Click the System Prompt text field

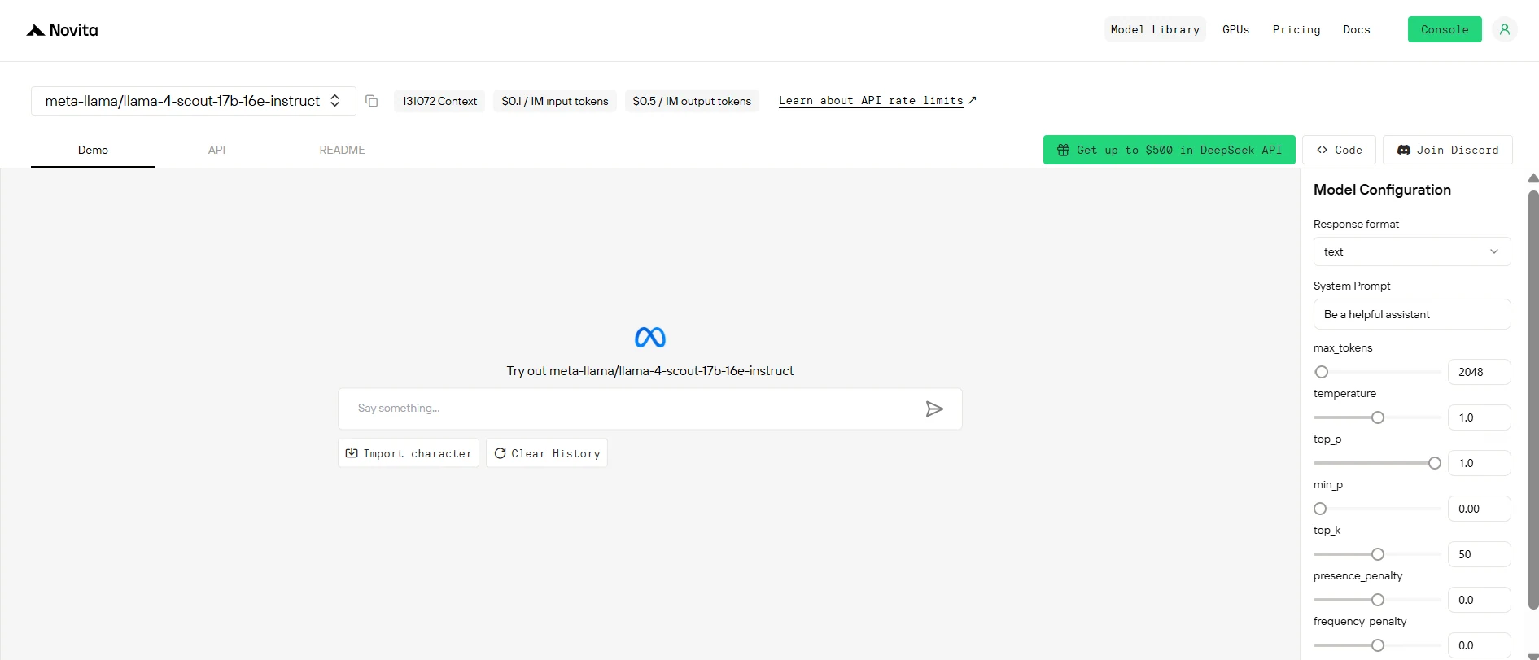(x=1412, y=314)
